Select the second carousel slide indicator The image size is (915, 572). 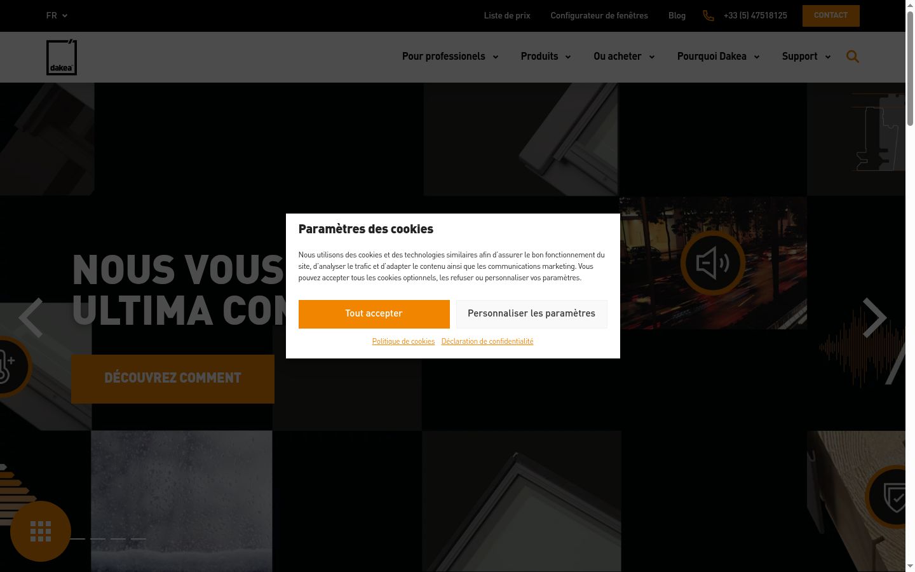point(98,539)
